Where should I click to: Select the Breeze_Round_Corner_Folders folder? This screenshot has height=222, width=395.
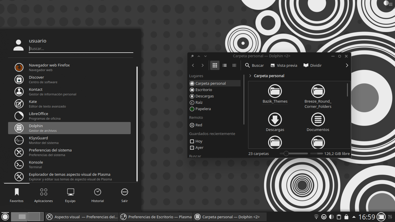(318, 97)
